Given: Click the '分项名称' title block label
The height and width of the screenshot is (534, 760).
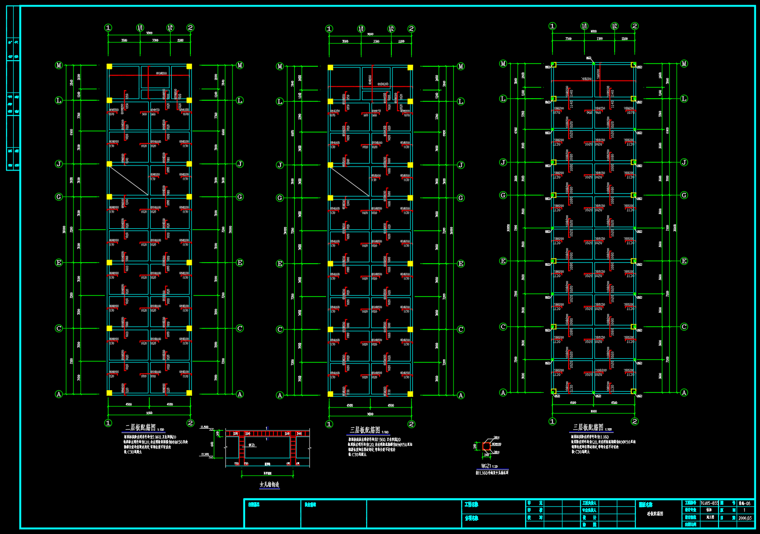Looking at the screenshot, I should coord(471,518).
